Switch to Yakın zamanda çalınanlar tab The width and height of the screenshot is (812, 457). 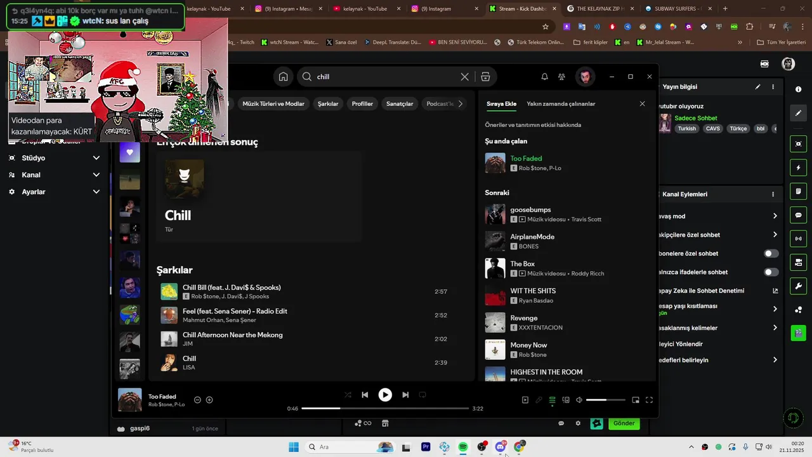561,103
